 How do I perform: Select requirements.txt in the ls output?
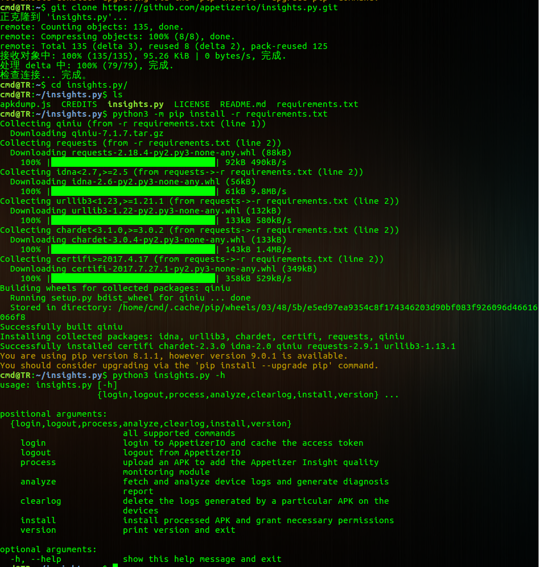[x=318, y=104]
